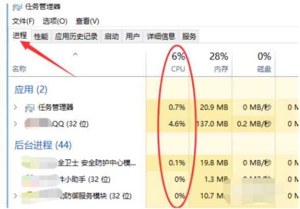This screenshot has height=209, width=300.
Task: Sort by the CPU column header
Action: pyautogui.click(x=178, y=69)
